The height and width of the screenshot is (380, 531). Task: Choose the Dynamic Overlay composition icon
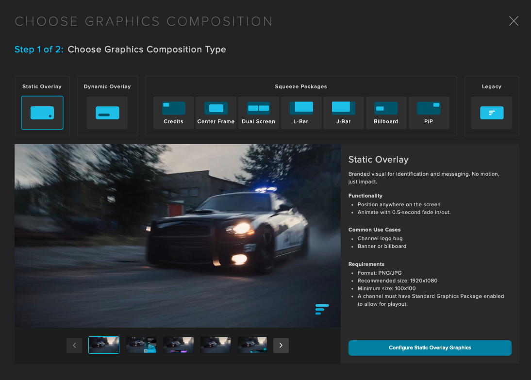107,113
